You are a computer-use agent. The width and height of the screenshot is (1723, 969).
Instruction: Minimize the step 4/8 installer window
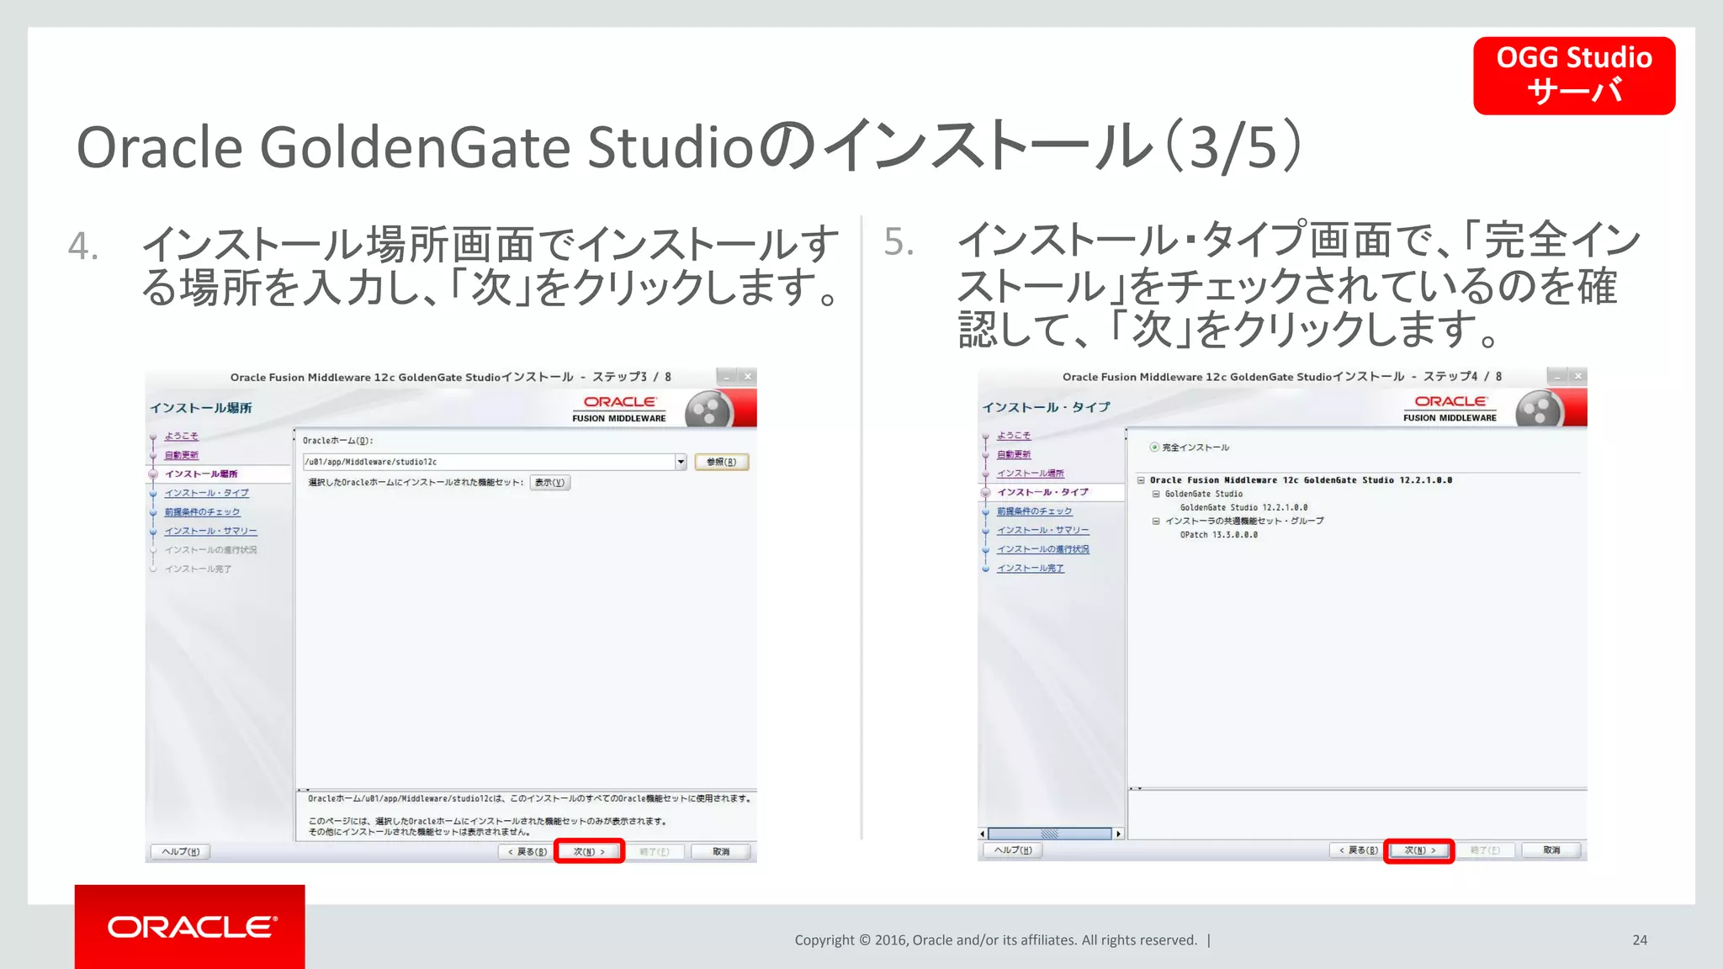[1558, 376]
